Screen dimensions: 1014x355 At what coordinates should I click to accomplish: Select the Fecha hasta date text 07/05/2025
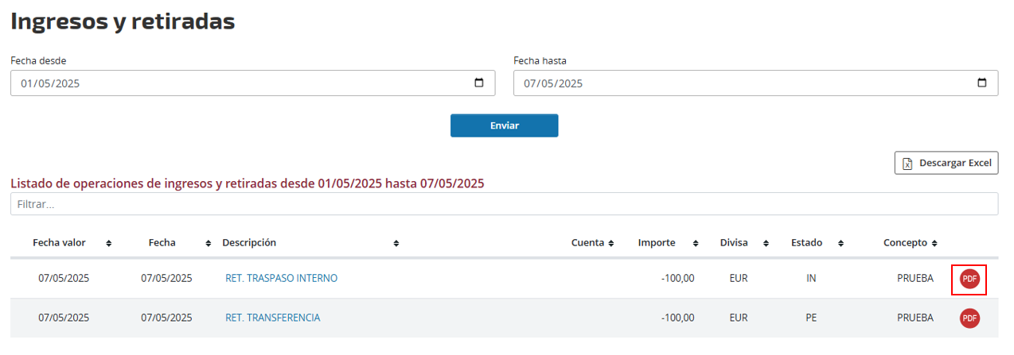tap(553, 83)
